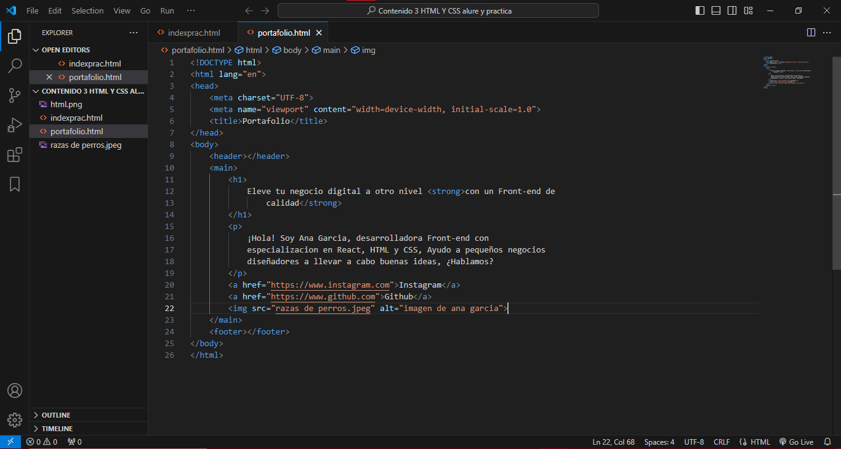This screenshot has height=449, width=841.
Task: Toggle the bottom Panel visibility
Action: point(716,10)
